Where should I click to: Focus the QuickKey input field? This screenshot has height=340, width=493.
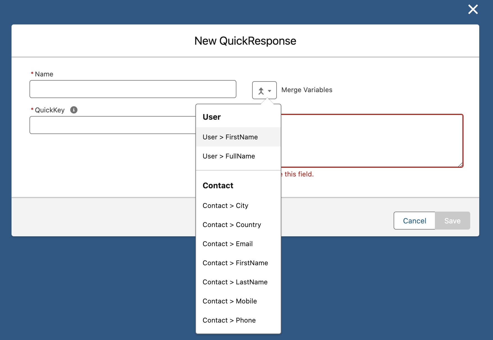113,125
